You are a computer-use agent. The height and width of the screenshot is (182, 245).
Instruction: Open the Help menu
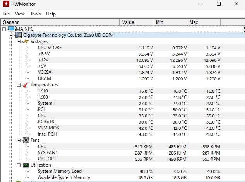[x=51, y=14]
